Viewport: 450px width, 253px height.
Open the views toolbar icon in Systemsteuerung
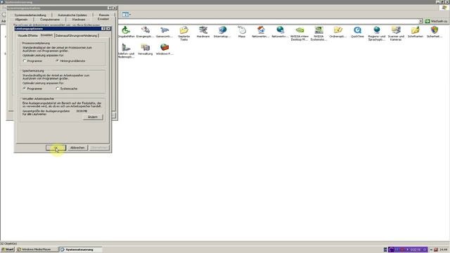(126, 14)
